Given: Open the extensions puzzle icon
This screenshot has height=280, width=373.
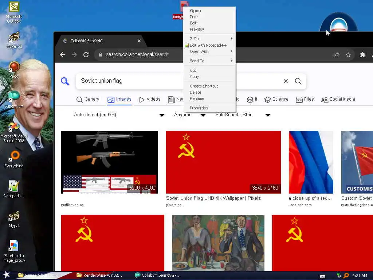Looking at the screenshot, I should pos(362,55).
